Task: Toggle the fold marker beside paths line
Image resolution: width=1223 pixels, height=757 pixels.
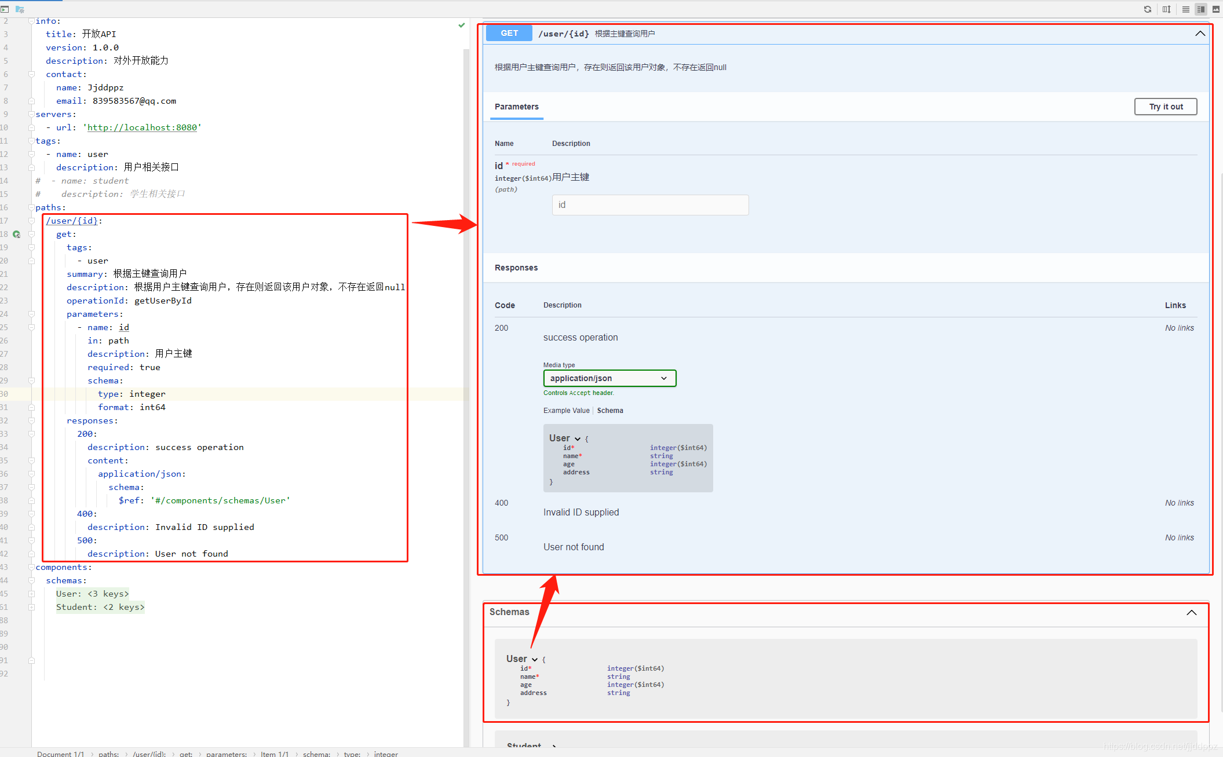Action: click(31, 207)
